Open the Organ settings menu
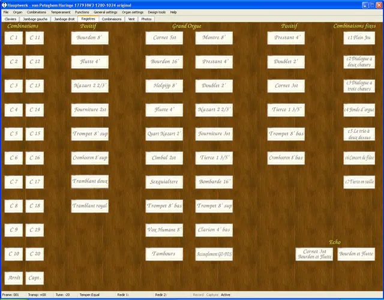 133,12
